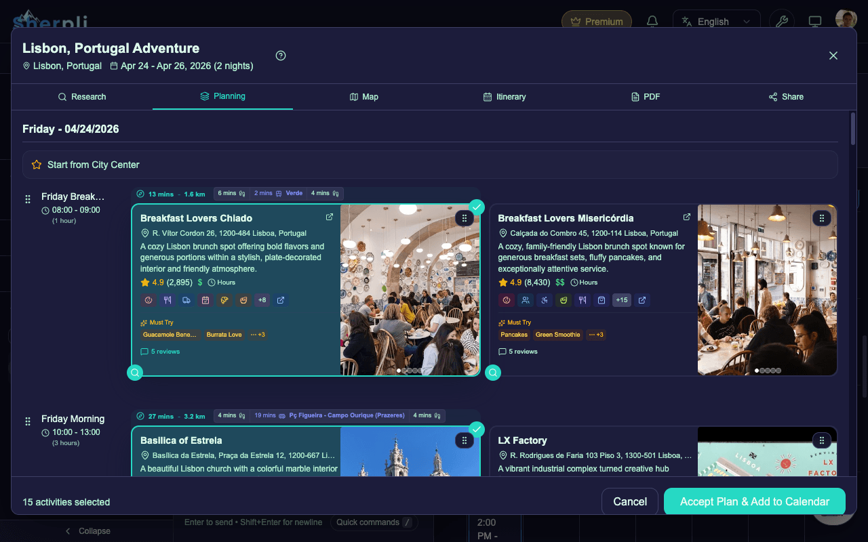Screen dimensions: 868x542
Task: Click the monitor display icon in header
Action: 815,22
